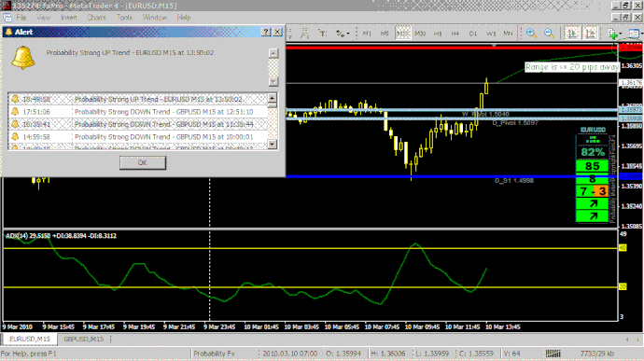Viewport: 644px width, 361px height.
Task: Open the Window menu
Action: click(x=154, y=17)
